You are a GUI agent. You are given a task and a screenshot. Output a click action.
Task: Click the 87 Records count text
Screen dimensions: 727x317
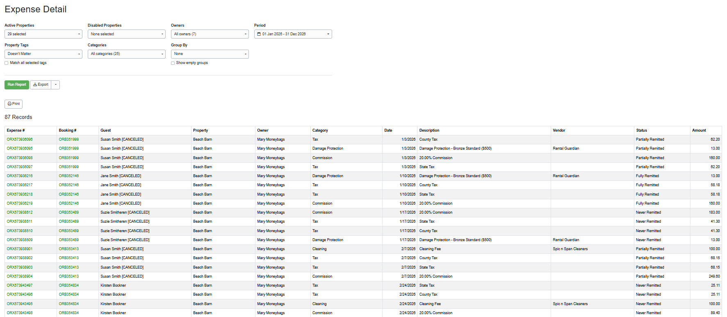click(18, 117)
